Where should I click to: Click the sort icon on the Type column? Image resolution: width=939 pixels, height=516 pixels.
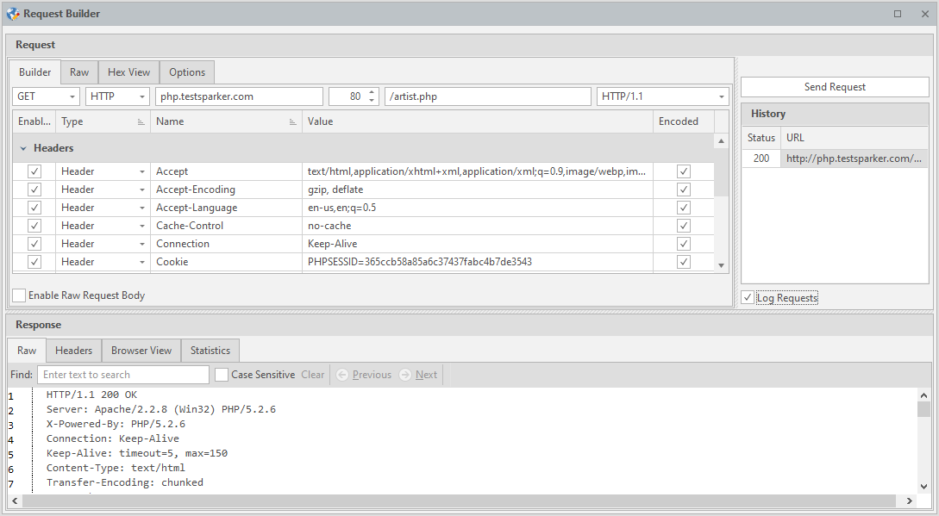(139, 121)
